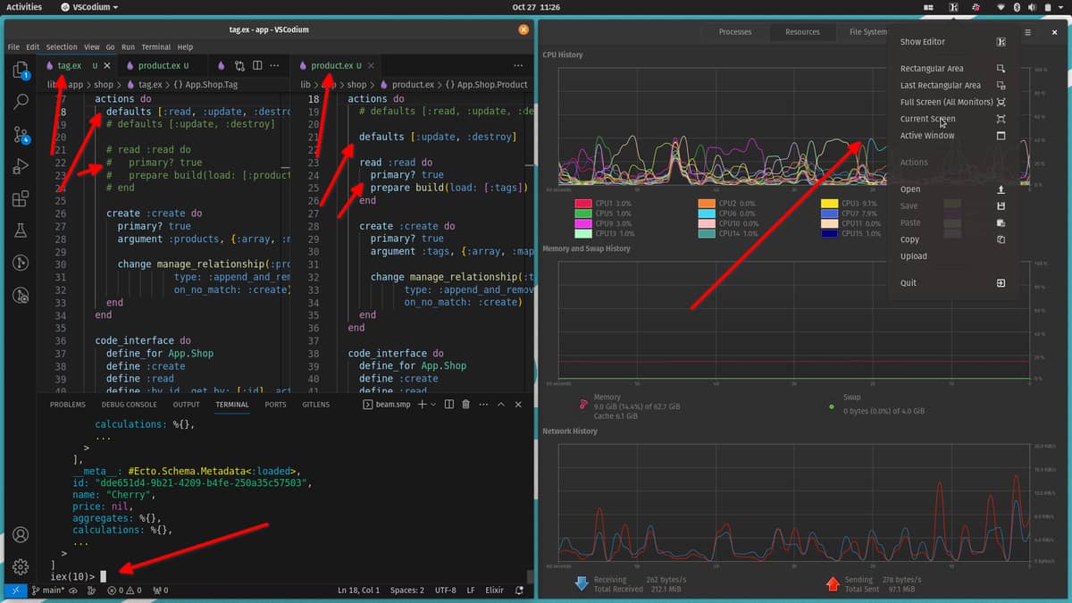Click the beam.smp terminal label

coord(387,405)
